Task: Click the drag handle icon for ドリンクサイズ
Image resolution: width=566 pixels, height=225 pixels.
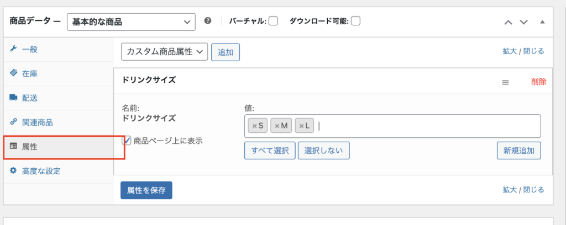Action: pyautogui.click(x=505, y=82)
